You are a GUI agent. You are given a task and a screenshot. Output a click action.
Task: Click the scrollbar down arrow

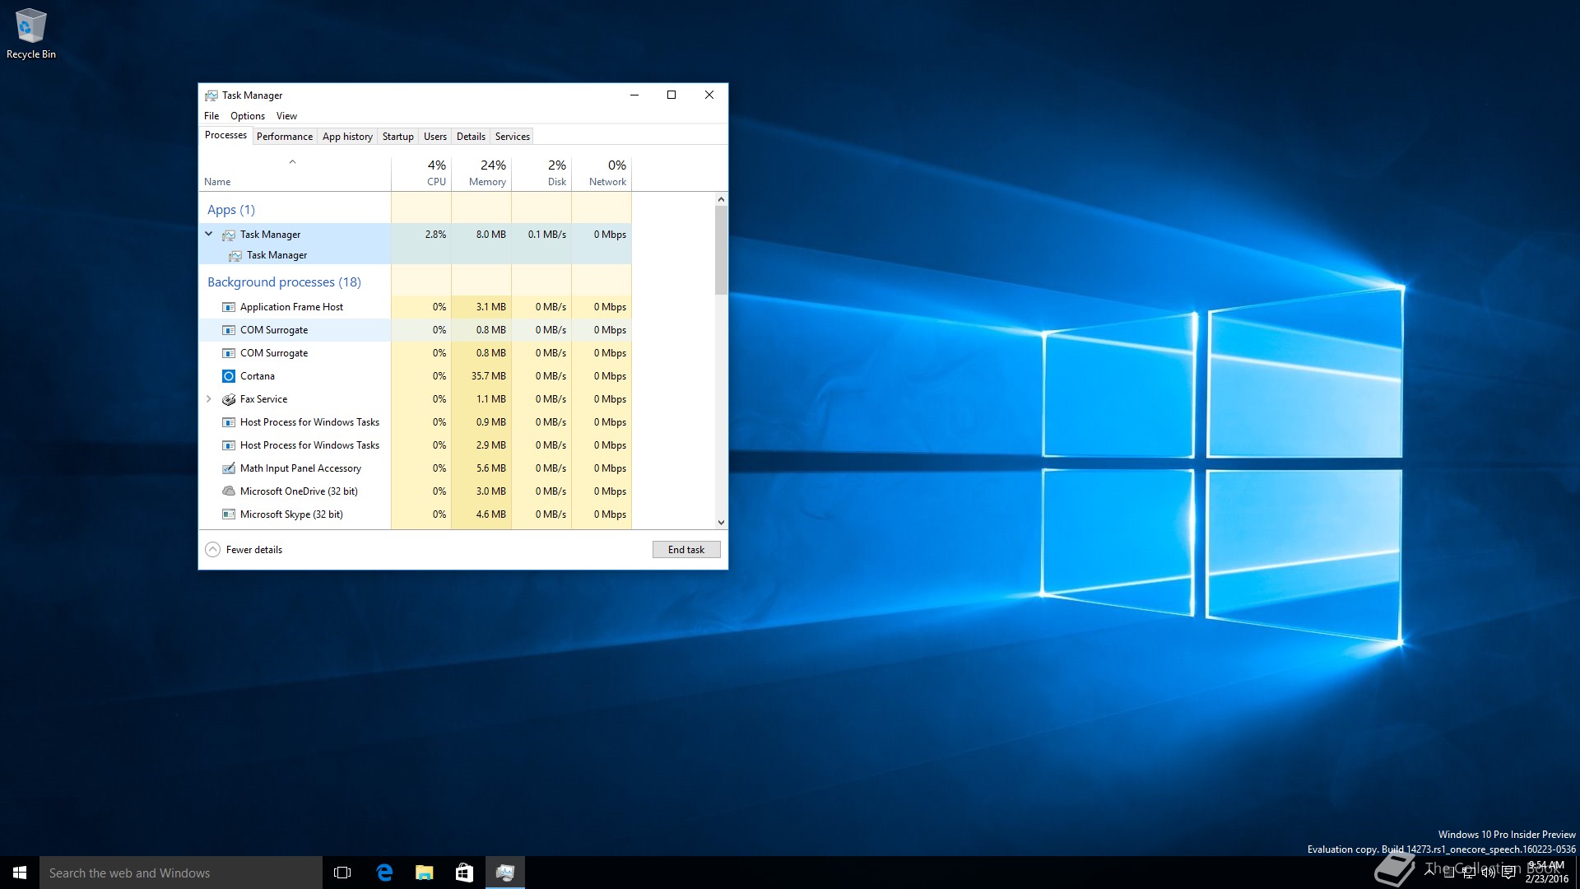click(x=721, y=522)
